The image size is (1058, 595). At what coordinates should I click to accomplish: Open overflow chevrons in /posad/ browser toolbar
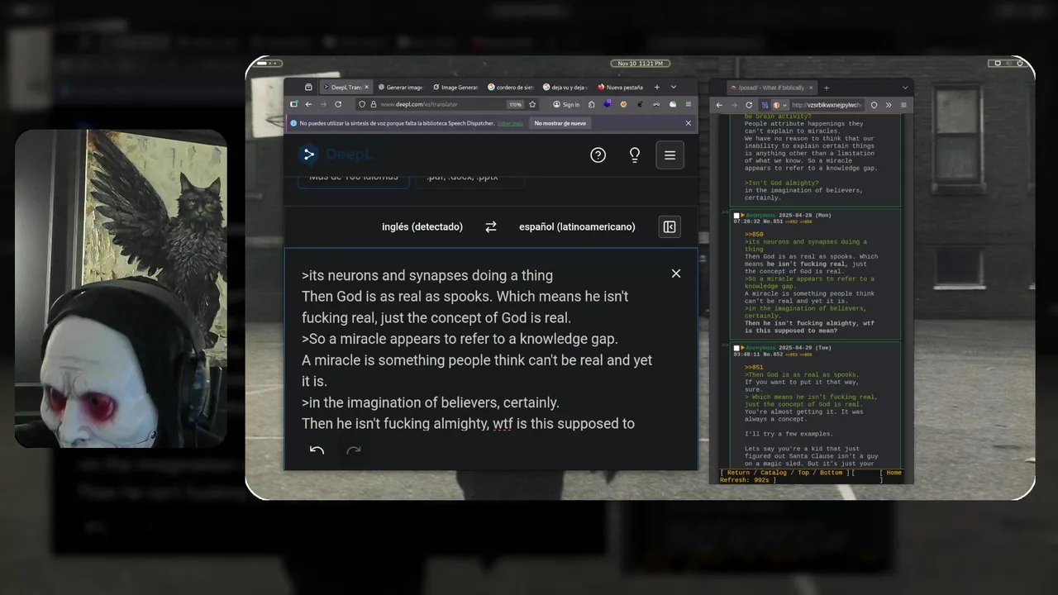pyautogui.click(x=889, y=105)
